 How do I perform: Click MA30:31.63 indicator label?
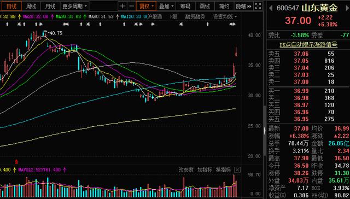pyautogui.click(x=68, y=17)
